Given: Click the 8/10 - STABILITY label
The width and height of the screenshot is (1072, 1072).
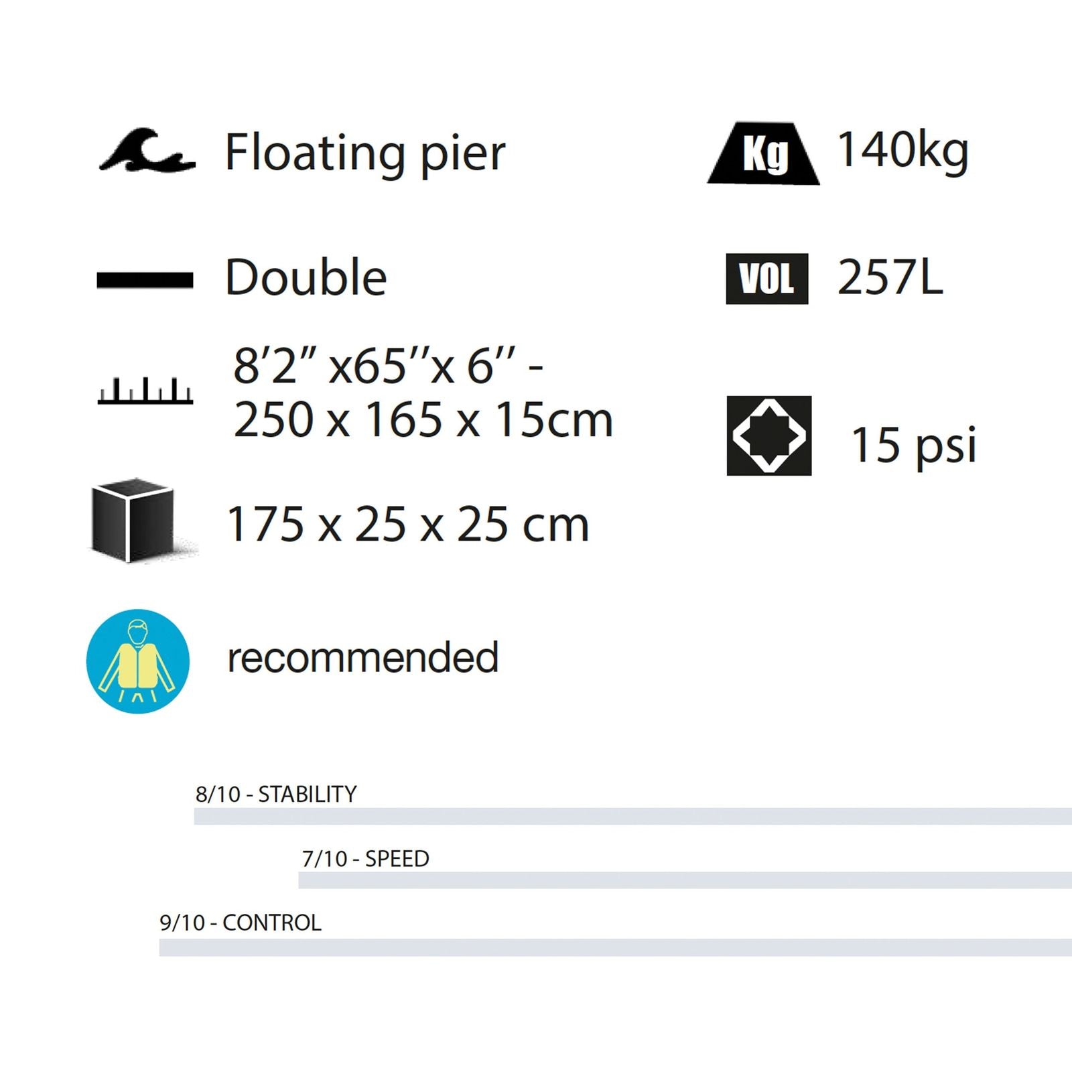Looking at the screenshot, I should pyautogui.click(x=276, y=794).
